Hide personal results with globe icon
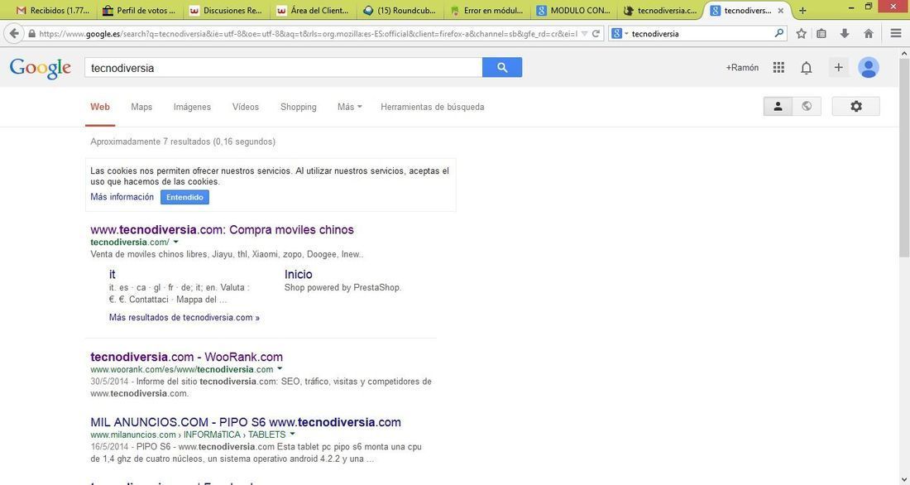 807,106
